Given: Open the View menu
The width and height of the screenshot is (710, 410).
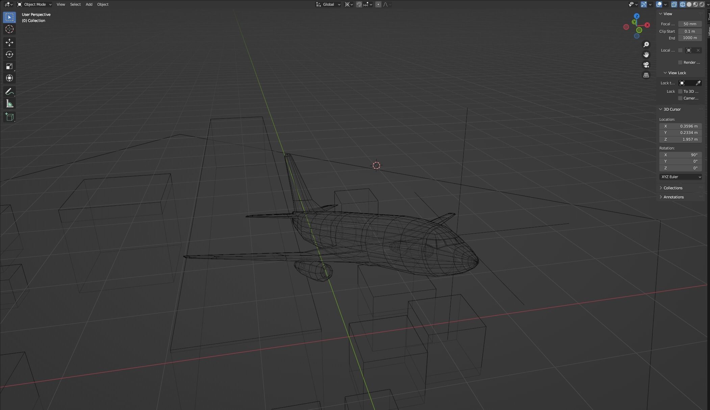Looking at the screenshot, I should (x=61, y=4).
